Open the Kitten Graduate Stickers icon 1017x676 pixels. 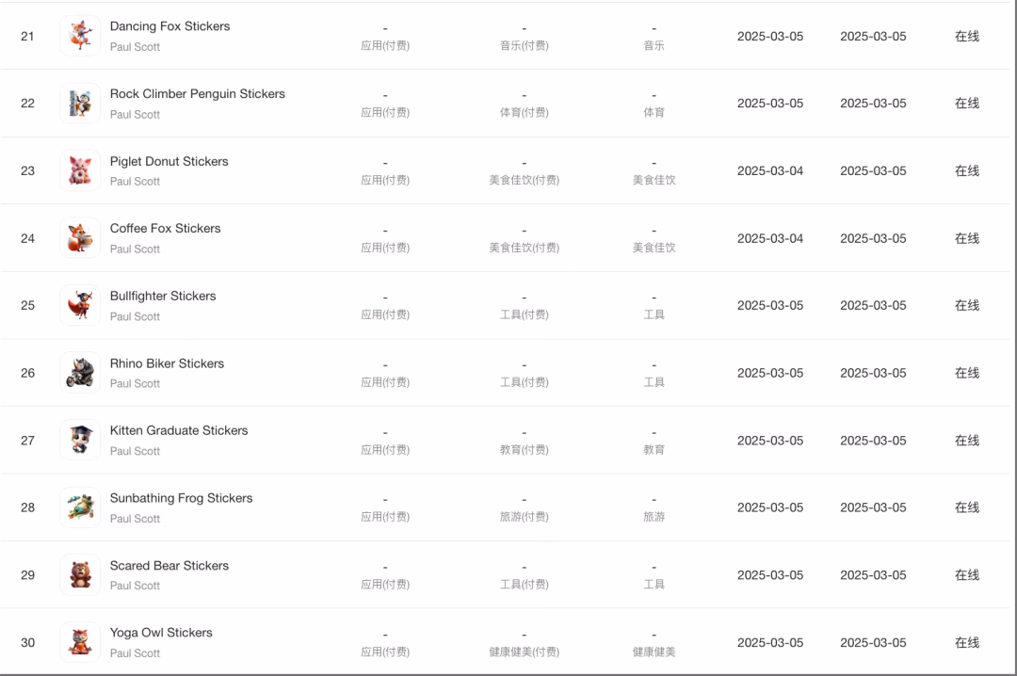[80, 440]
